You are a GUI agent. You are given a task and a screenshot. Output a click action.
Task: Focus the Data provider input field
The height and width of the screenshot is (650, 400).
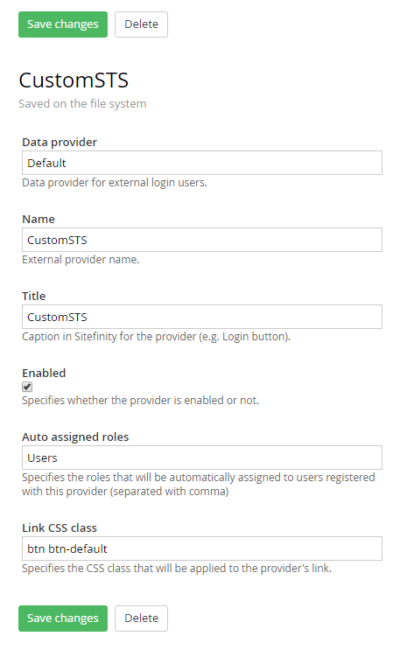(202, 163)
